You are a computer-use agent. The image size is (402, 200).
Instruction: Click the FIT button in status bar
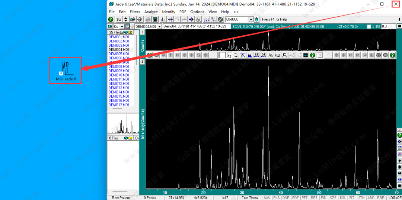tap(352, 198)
